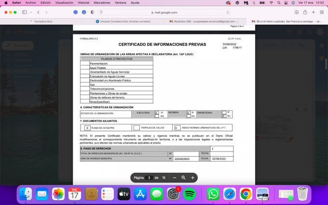Viewport: 328px width, 205px height.
Task: Check the RECIBIDA SI checkbox
Action: pos(189,113)
